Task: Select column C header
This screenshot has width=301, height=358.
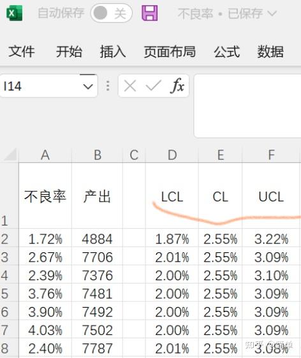Action: (x=134, y=155)
